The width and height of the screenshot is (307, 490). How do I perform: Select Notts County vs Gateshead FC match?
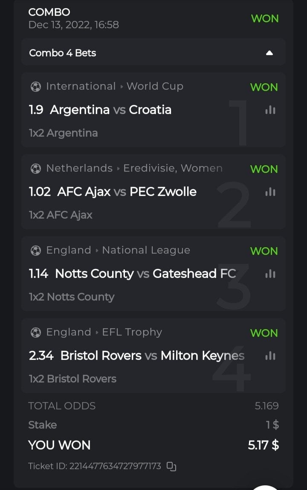coord(145,274)
